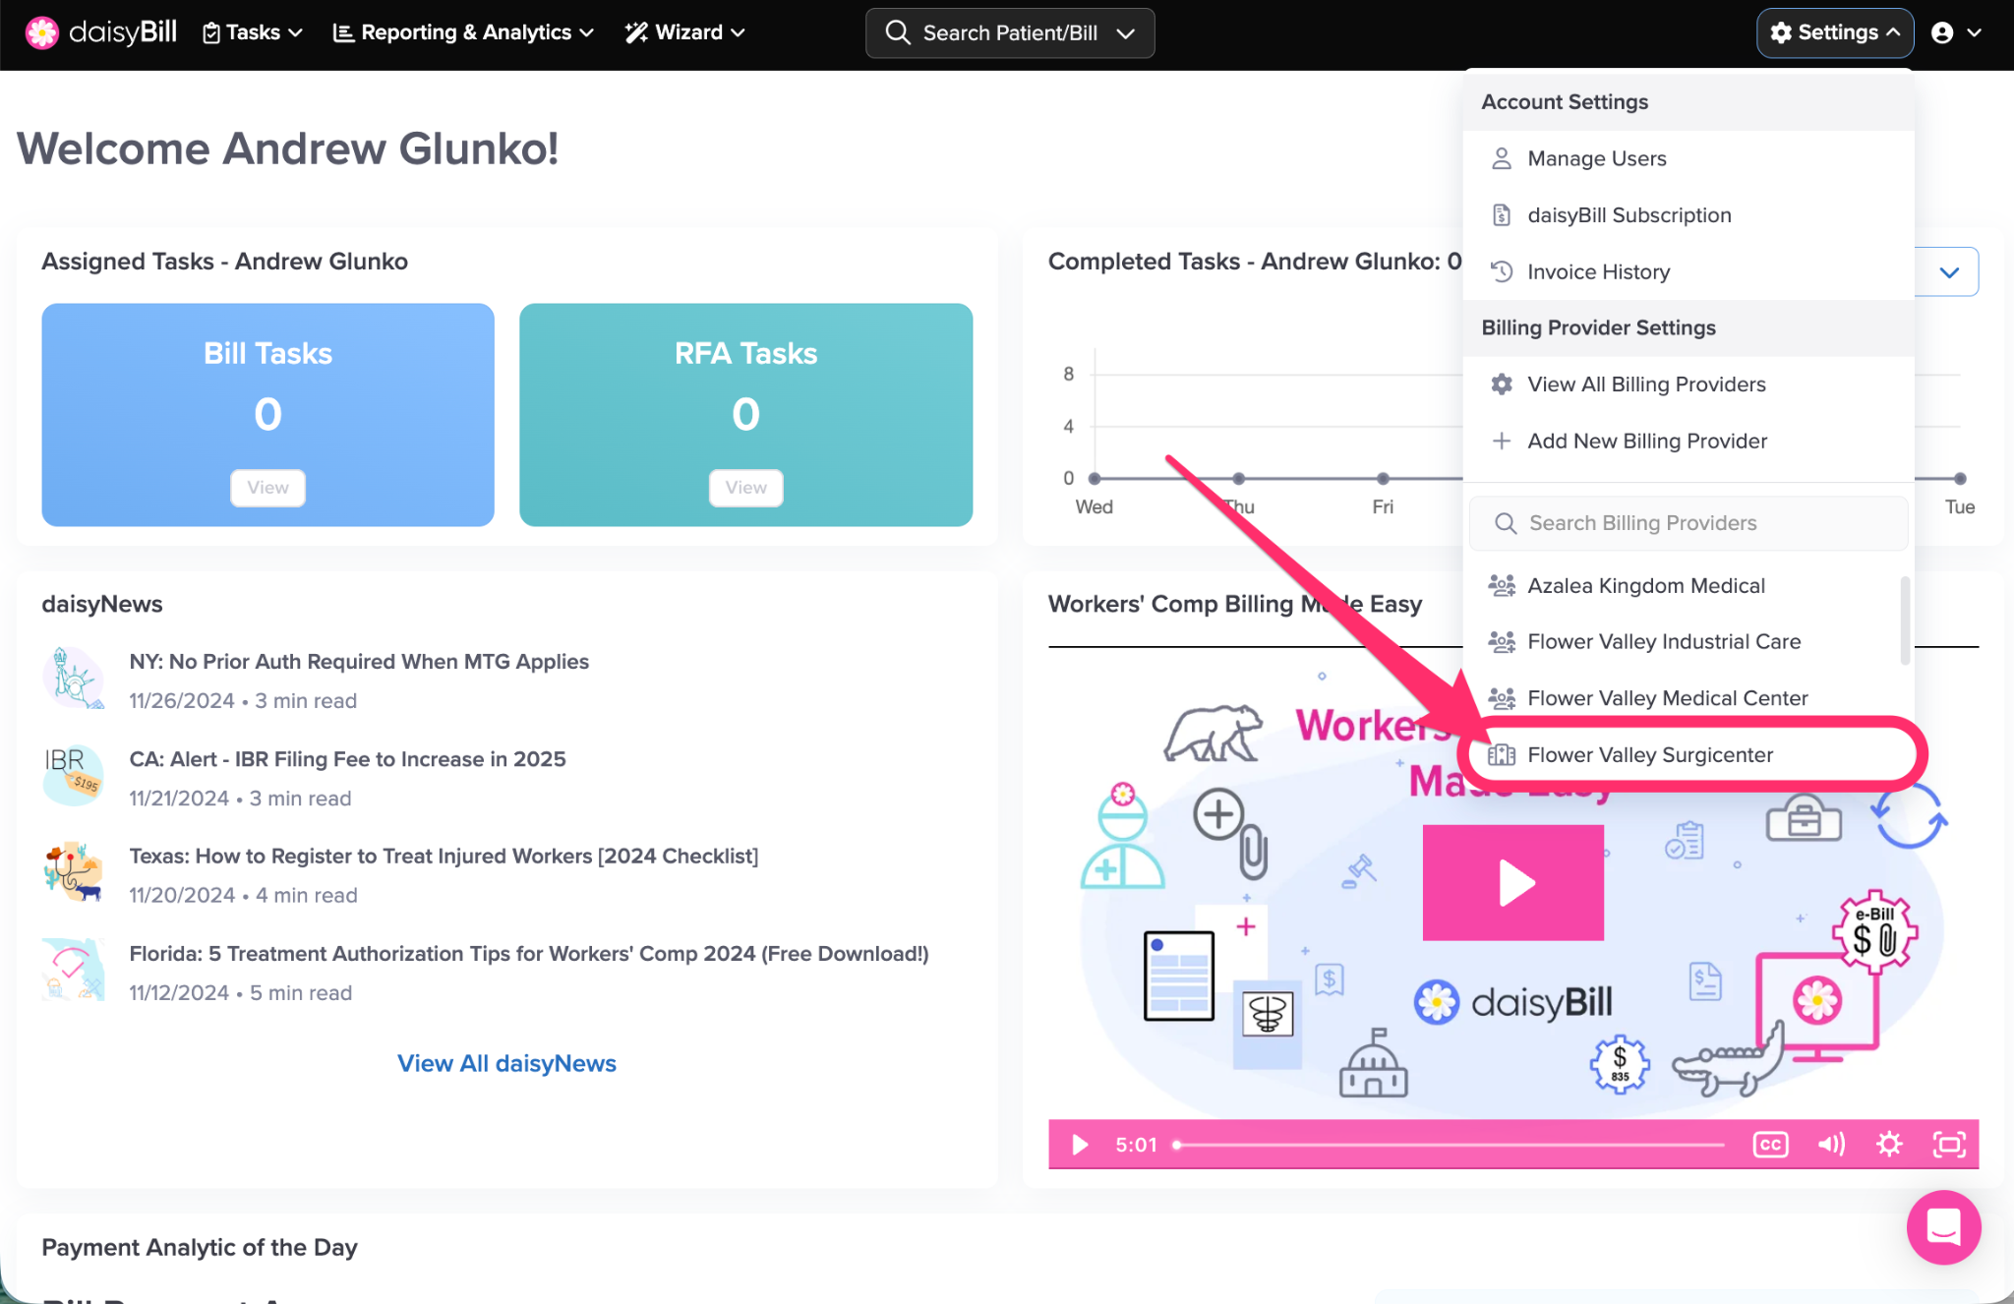Image resolution: width=2014 pixels, height=1304 pixels.
Task: Mute the video volume icon
Action: pos(1830,1144)
